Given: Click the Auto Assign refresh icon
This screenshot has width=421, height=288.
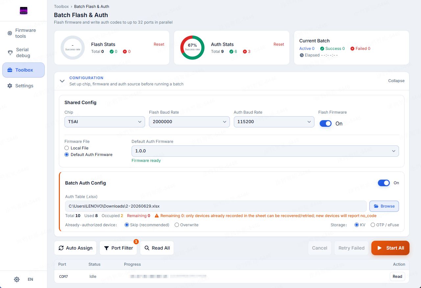Looking at the screenshot, I should point(61,248).
